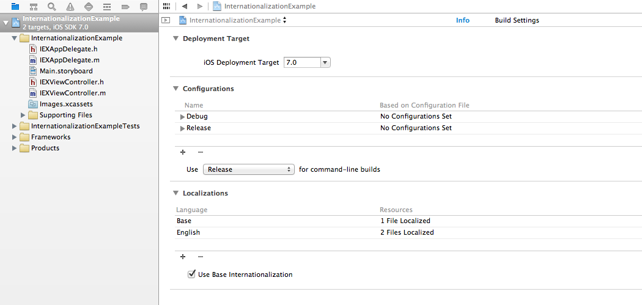Open the Log navigator speech bubble icon
The height and width of the screenshot is (305, 642).
click(x=143, y=7)
